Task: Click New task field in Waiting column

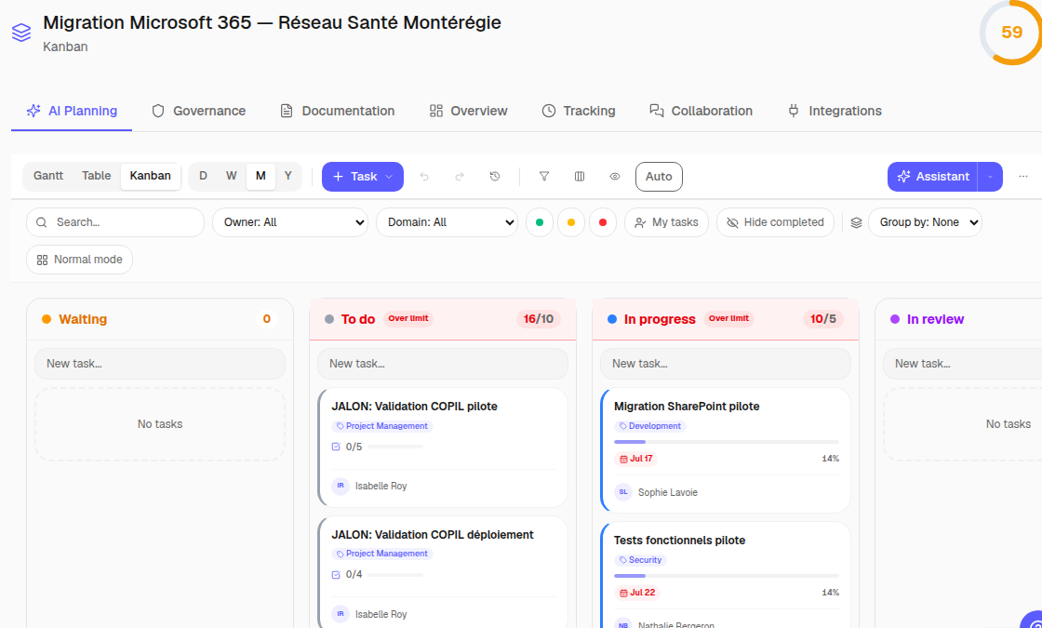Action: (160, 364)
